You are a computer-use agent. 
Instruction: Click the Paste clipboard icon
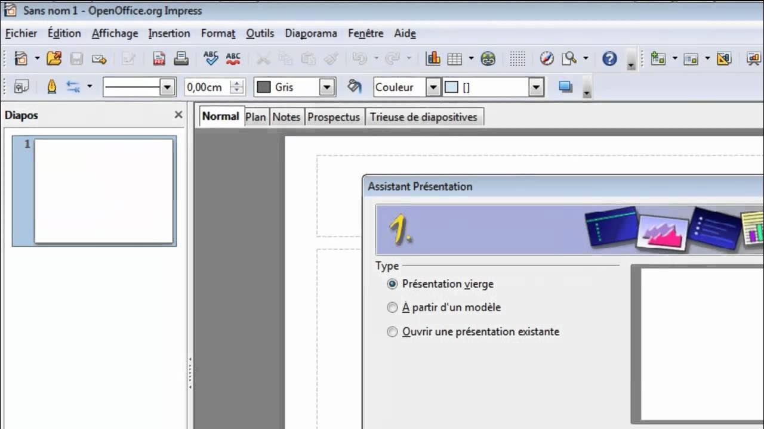[x=308, y=58]
